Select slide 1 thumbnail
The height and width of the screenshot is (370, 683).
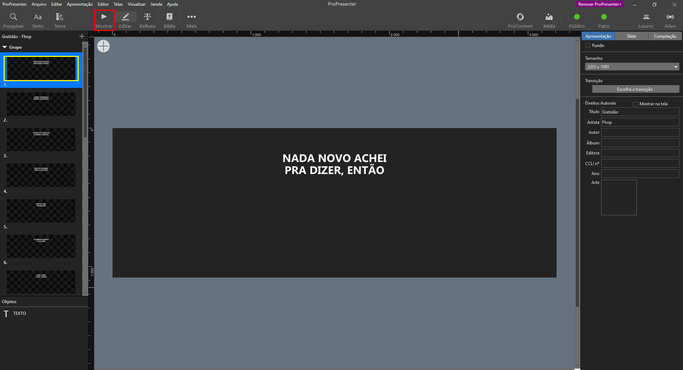(41, 68)
